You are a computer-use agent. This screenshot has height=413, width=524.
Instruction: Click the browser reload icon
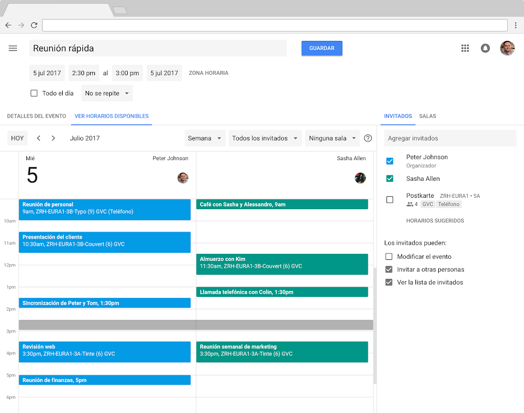point(34,25)
